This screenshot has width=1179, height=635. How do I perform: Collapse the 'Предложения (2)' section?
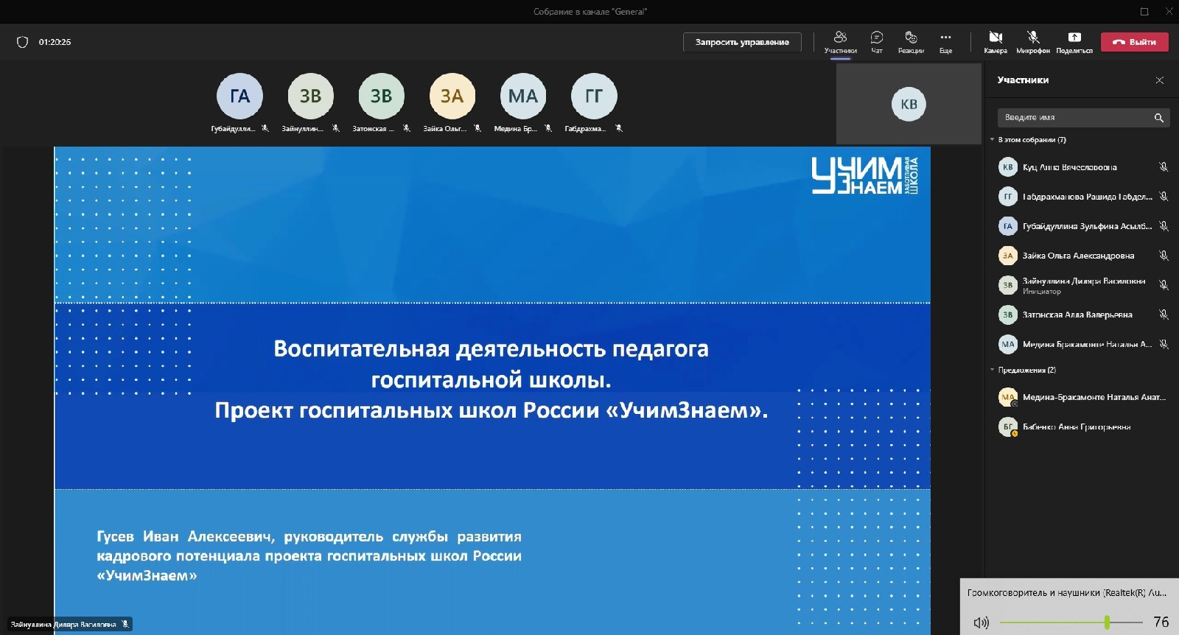tap(993, 370)
